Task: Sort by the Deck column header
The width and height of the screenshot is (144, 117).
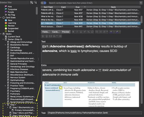Action: [113, 7]
